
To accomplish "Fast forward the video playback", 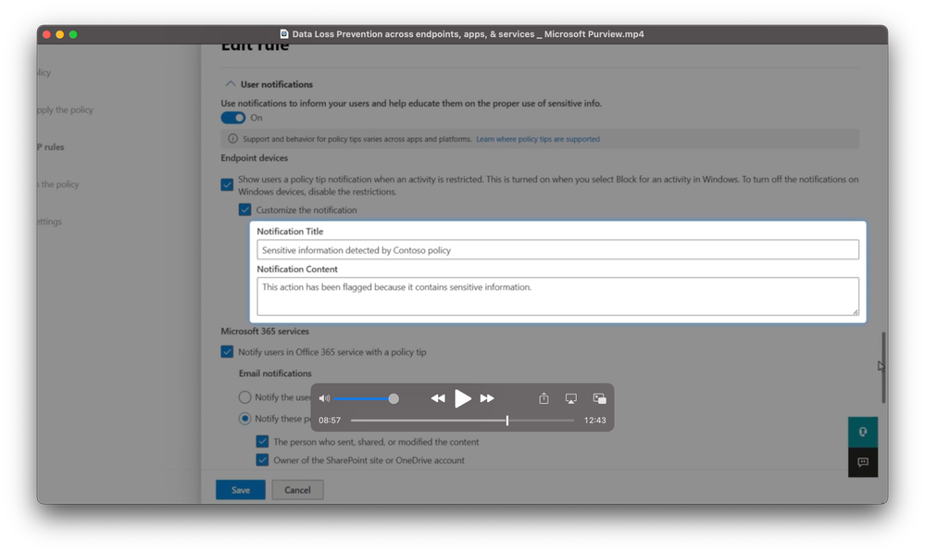I will pos(487,398).
